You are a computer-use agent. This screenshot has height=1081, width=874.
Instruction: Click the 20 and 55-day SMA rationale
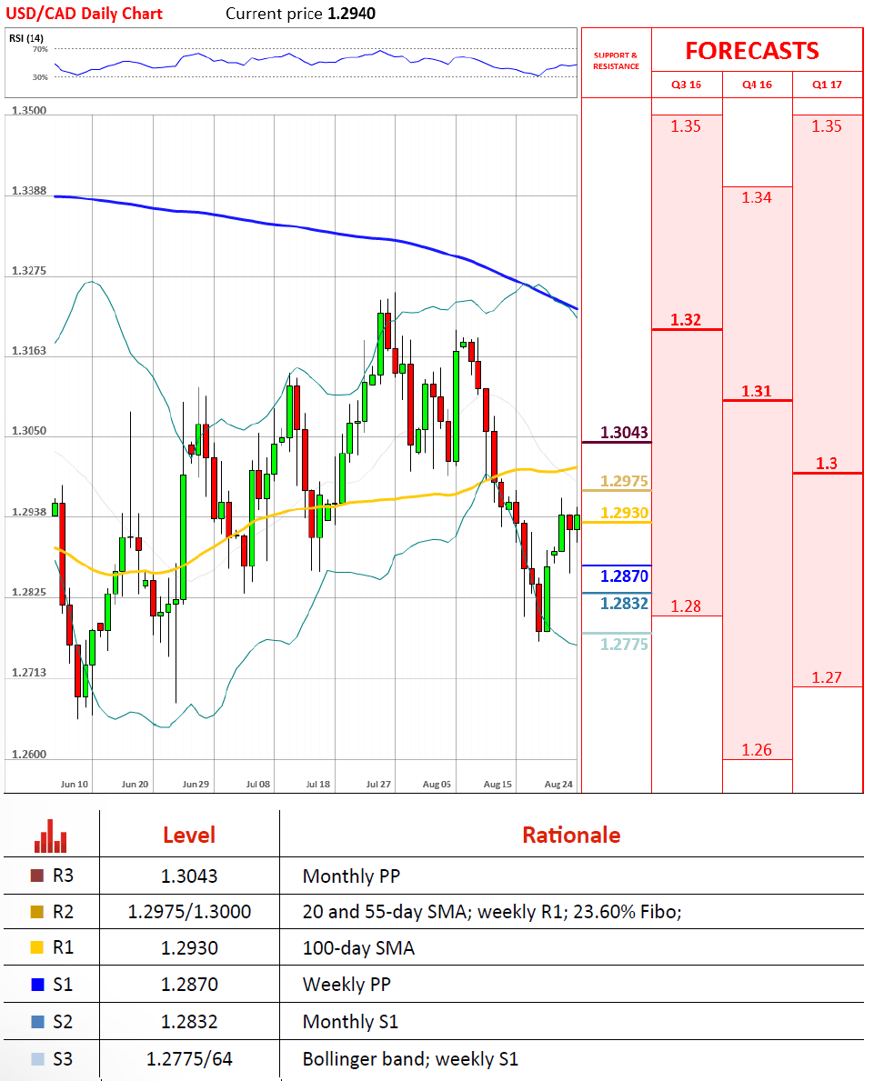coord(492,912)
